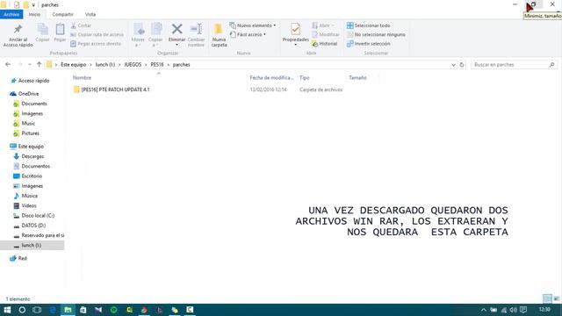Sort by the Tipo column header

(x=305, y=77)
